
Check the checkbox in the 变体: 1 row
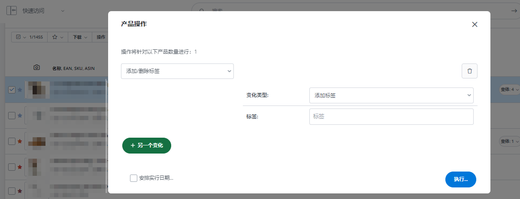(x=12, y=141)
